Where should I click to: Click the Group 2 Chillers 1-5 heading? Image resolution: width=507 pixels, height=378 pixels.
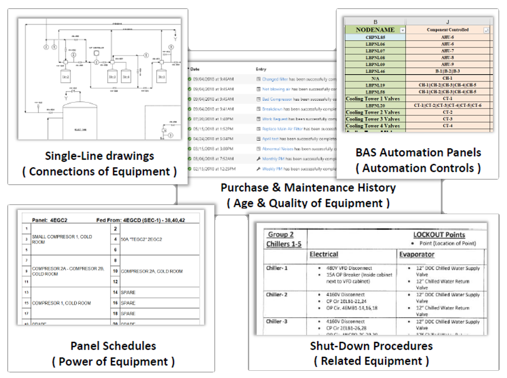coord(284,239)
